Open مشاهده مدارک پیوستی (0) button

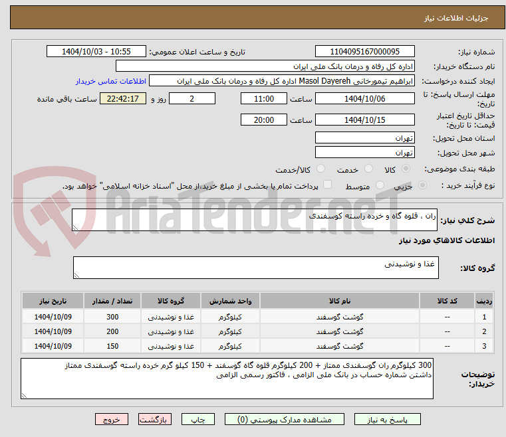point(285,419)
